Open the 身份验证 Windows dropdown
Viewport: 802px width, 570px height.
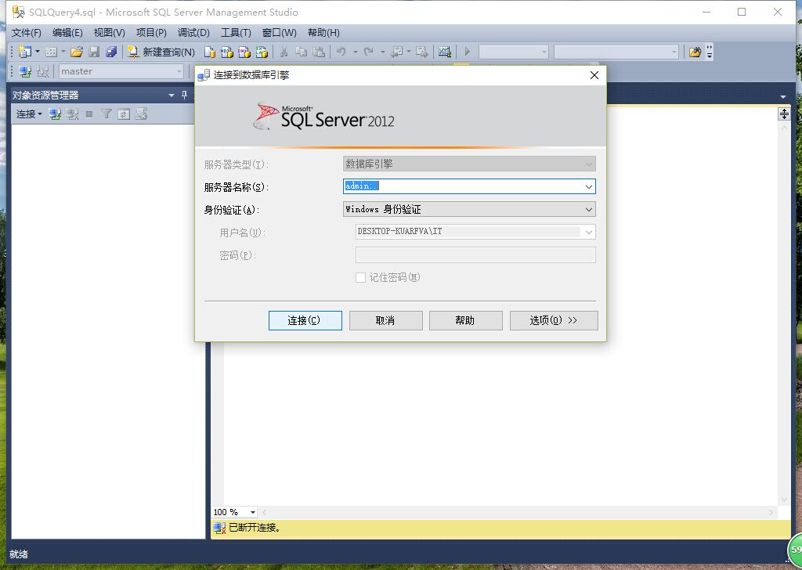click(x=469, y=209)
